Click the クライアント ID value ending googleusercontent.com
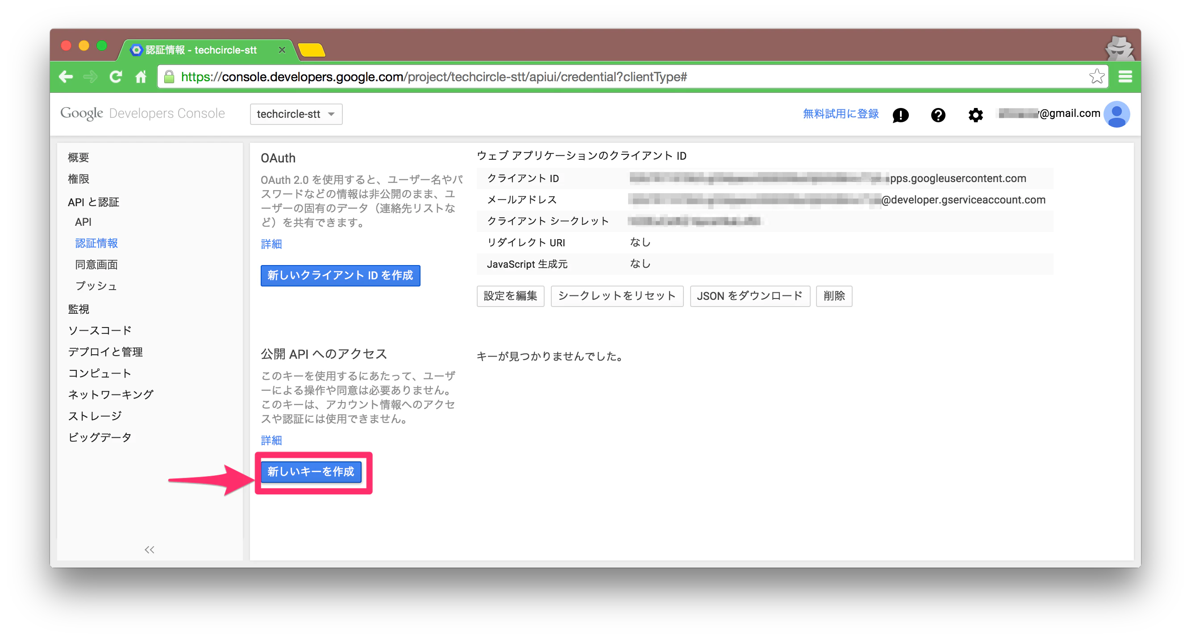1191x639 pixels. pos(828,178)
